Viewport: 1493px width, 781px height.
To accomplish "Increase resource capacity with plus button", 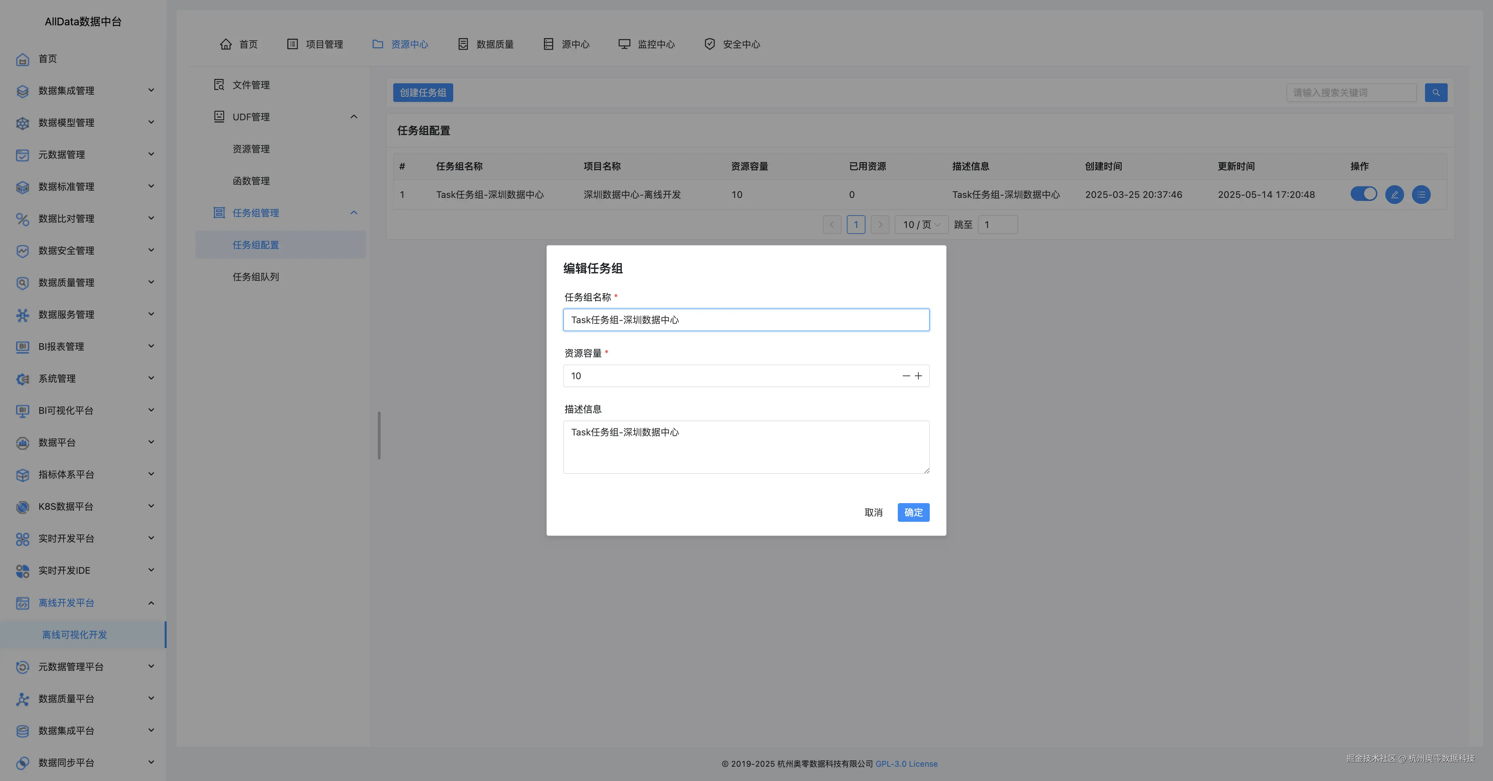I will [x=919, y=376].
